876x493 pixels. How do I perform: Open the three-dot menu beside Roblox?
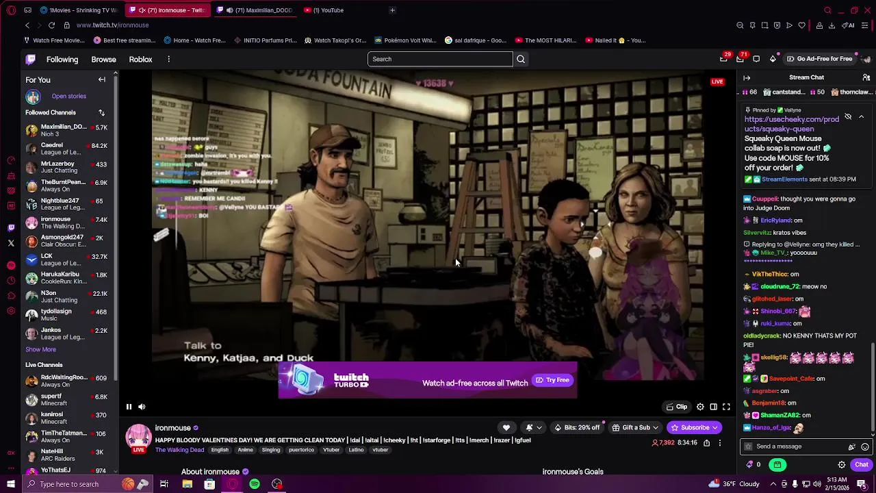coord(168,60)
